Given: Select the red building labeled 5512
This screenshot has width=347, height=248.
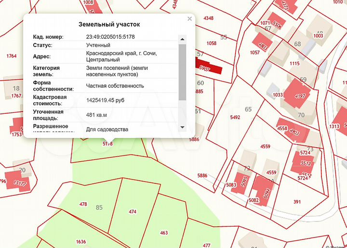Looking at the screenshot, I should [305, 162].
